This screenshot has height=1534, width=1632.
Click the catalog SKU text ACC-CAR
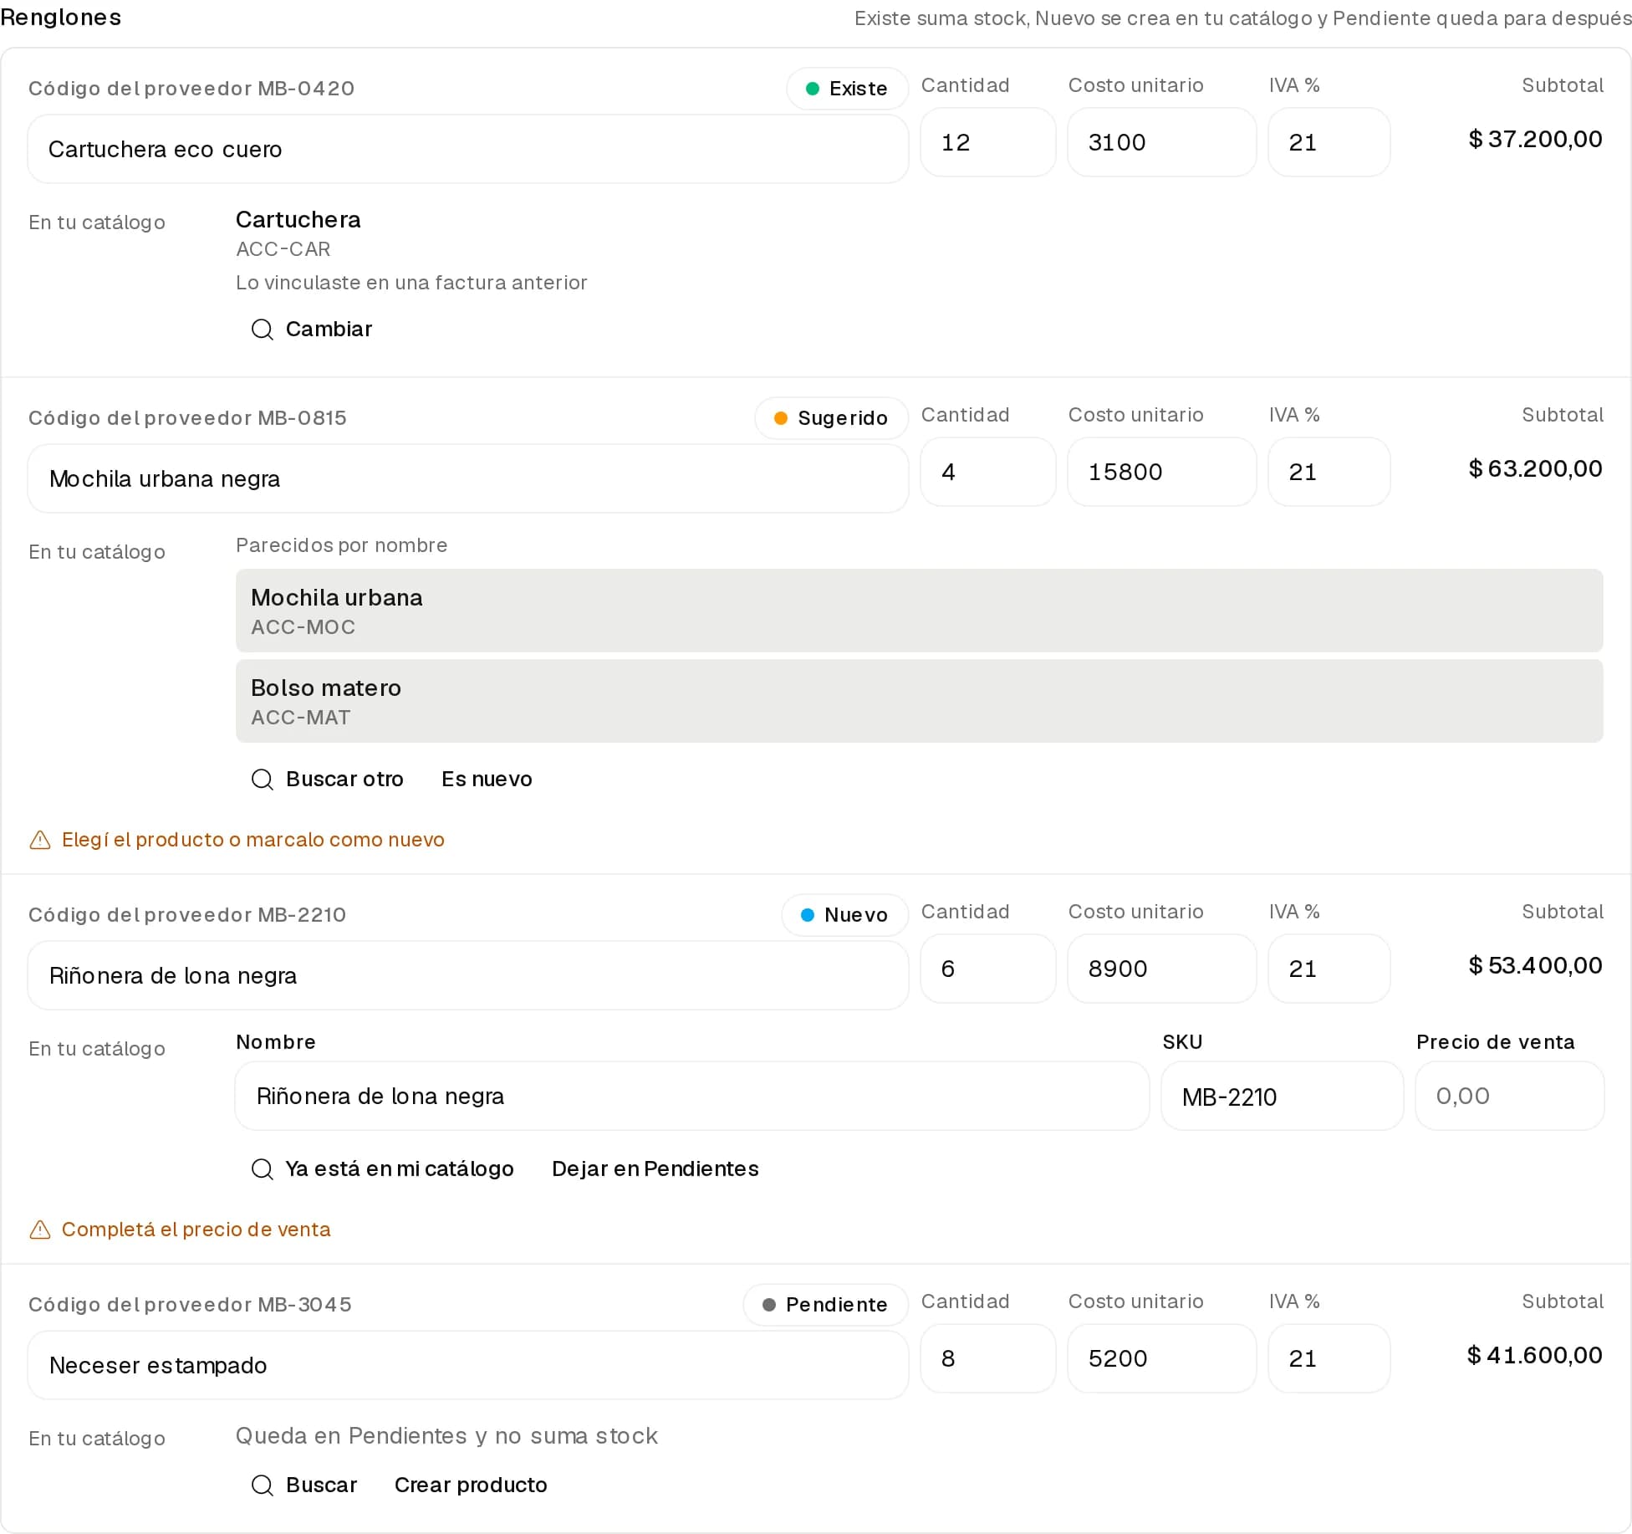pyautogui.click(x=283, y=249)
